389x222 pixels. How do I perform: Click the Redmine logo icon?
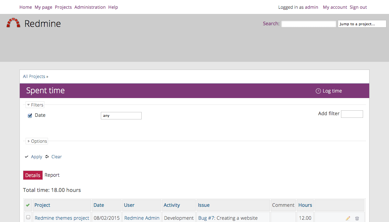(x=13, y=23)
